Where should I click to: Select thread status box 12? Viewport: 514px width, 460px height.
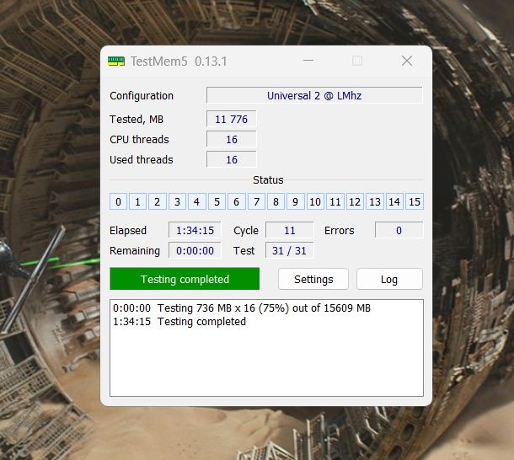point(355,201)
